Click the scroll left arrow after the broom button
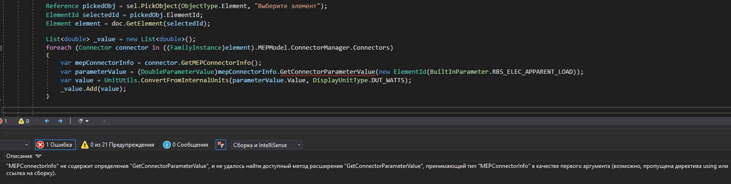The height and width of the screenshot is (184, 731). click(x=104, y=121)
